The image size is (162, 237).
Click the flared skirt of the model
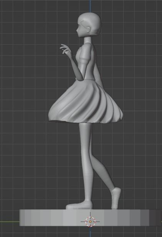(86, 102)
